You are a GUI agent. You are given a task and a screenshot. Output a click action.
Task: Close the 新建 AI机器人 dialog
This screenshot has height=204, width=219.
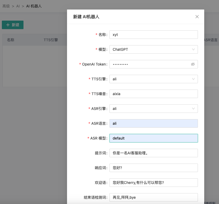[x=197, y=17]
